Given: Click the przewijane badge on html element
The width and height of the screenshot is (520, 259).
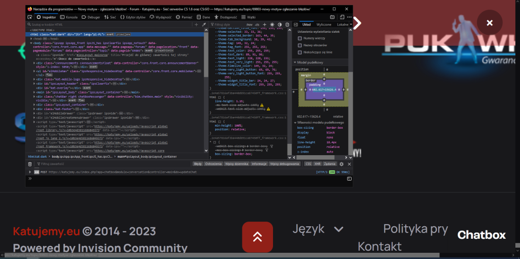Looking at the screenshot, I should tap(123, 34).
